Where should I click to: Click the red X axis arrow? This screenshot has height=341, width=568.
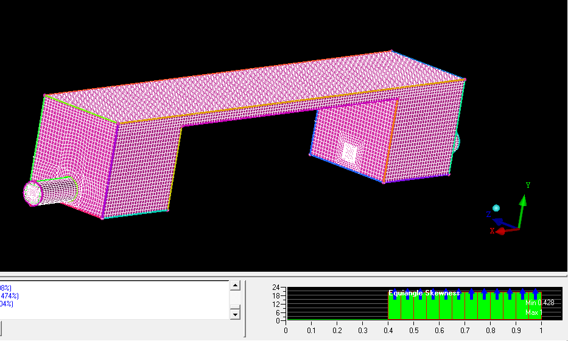click(504, 230)
